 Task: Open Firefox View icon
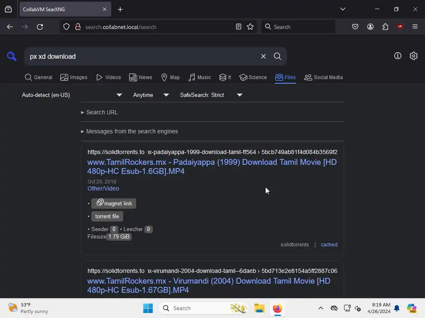[8, 9]
